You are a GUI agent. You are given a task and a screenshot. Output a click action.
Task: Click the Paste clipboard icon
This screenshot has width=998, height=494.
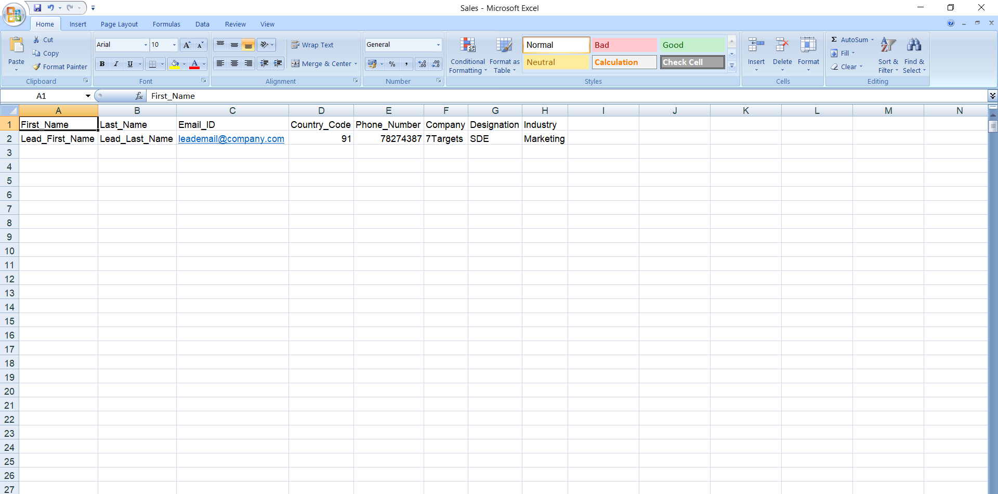pos(17,46)
